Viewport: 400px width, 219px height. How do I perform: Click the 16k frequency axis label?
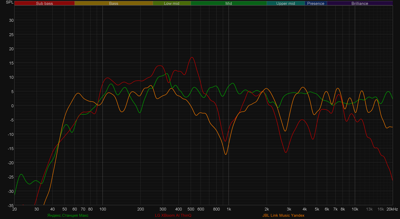[381, 209]
